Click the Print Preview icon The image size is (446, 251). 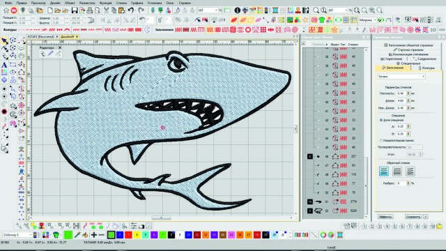(98, 10)
